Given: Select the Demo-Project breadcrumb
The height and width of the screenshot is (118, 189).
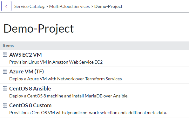Looking at the screenshot, I should pos(108,6).
